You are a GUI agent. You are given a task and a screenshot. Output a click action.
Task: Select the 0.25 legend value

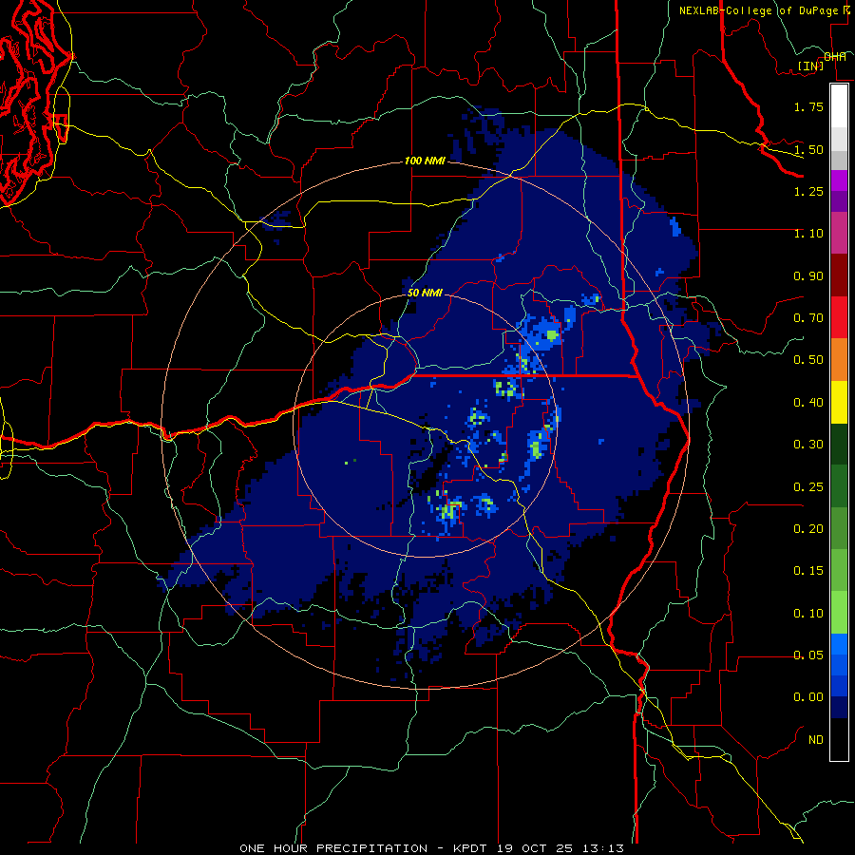[x=808, y=487]
